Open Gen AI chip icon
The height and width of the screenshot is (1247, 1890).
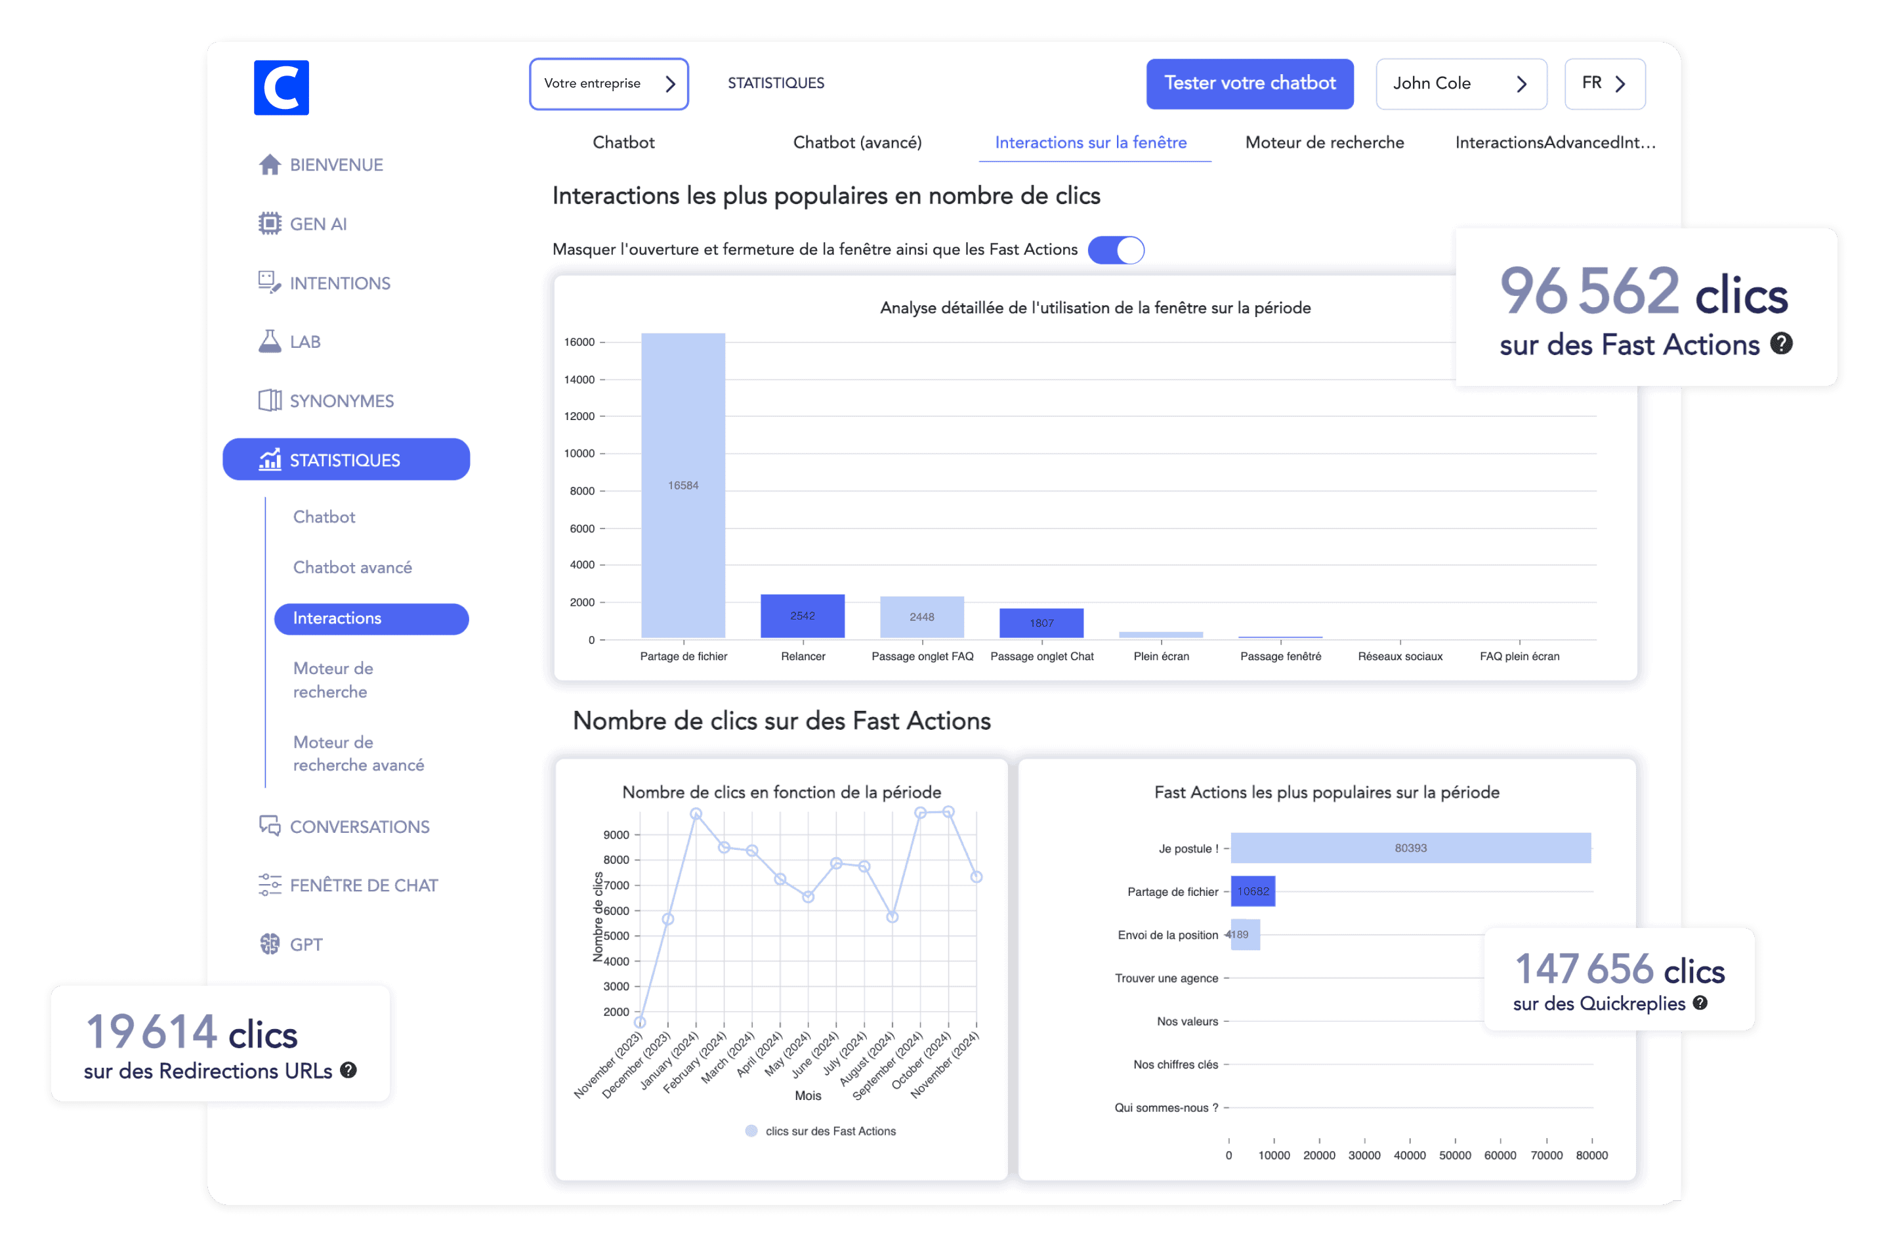pyautogui.click(x=270, y=223)
